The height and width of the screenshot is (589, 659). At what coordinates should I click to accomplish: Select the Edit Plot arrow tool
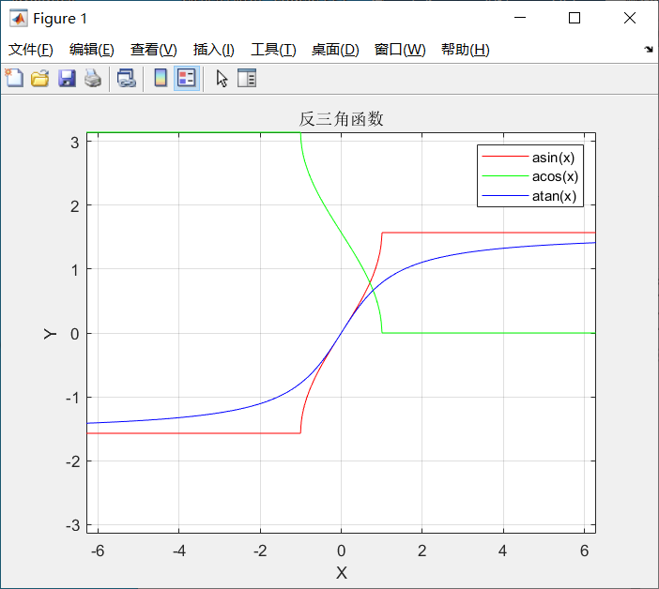point(222,78)
